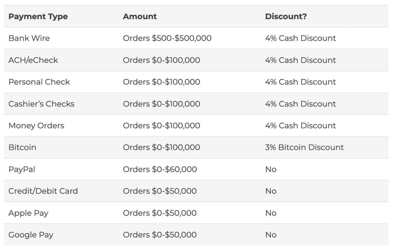This screenshot has height=251, width=393.
Task: Select the Apple Pay payment type
Action: [x=28, y=213]
